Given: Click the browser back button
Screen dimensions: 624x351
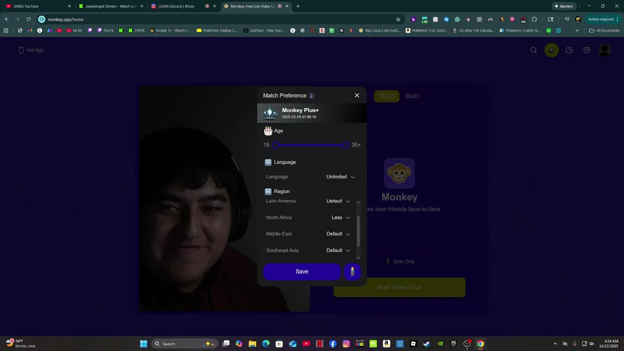Looking at the screenshot, I should 6,19.
